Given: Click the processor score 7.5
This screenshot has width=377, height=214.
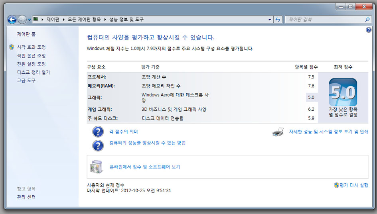Looking at the screenshot, I should click(x=311, y=77).
